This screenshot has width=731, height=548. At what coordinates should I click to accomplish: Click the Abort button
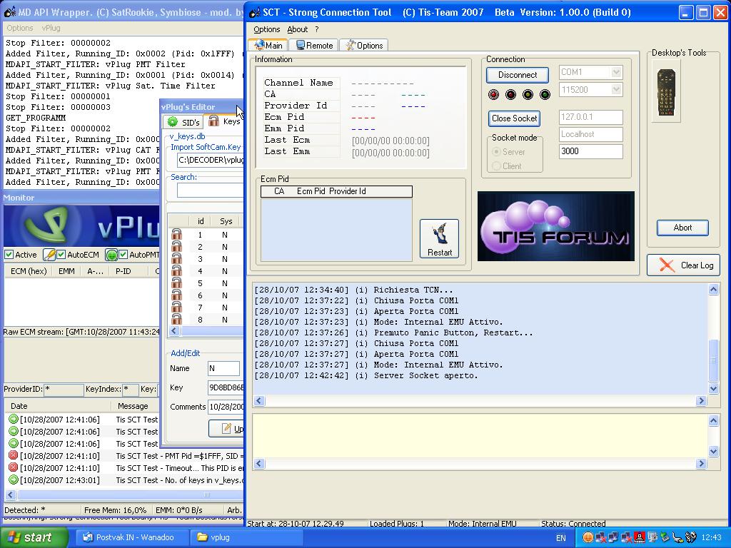pos(682,228)
